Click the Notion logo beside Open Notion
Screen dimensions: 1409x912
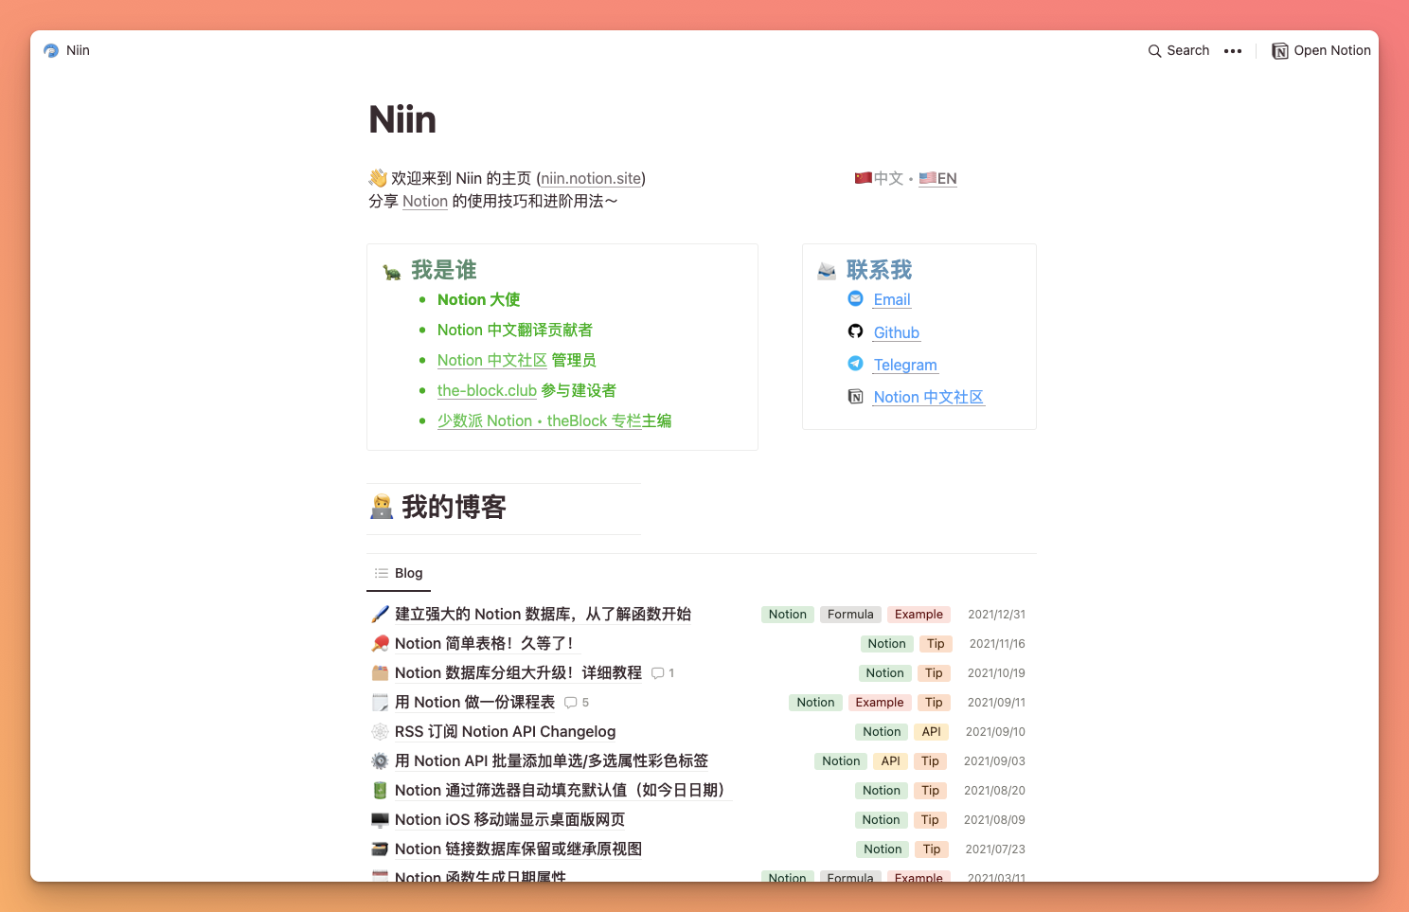pyautogui.click(x=1279, y=50)
